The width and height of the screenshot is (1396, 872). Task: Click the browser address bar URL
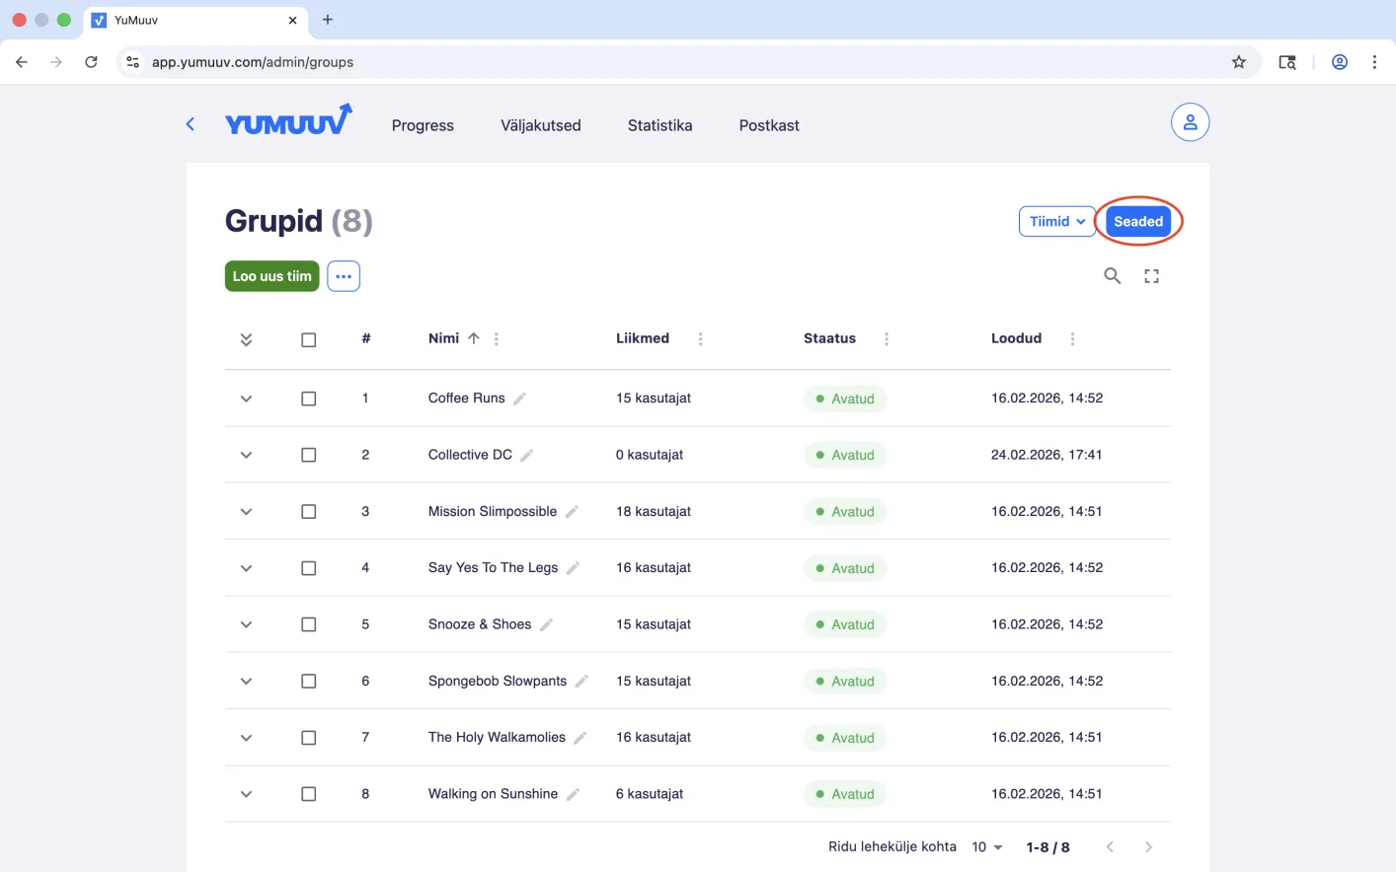253,62
